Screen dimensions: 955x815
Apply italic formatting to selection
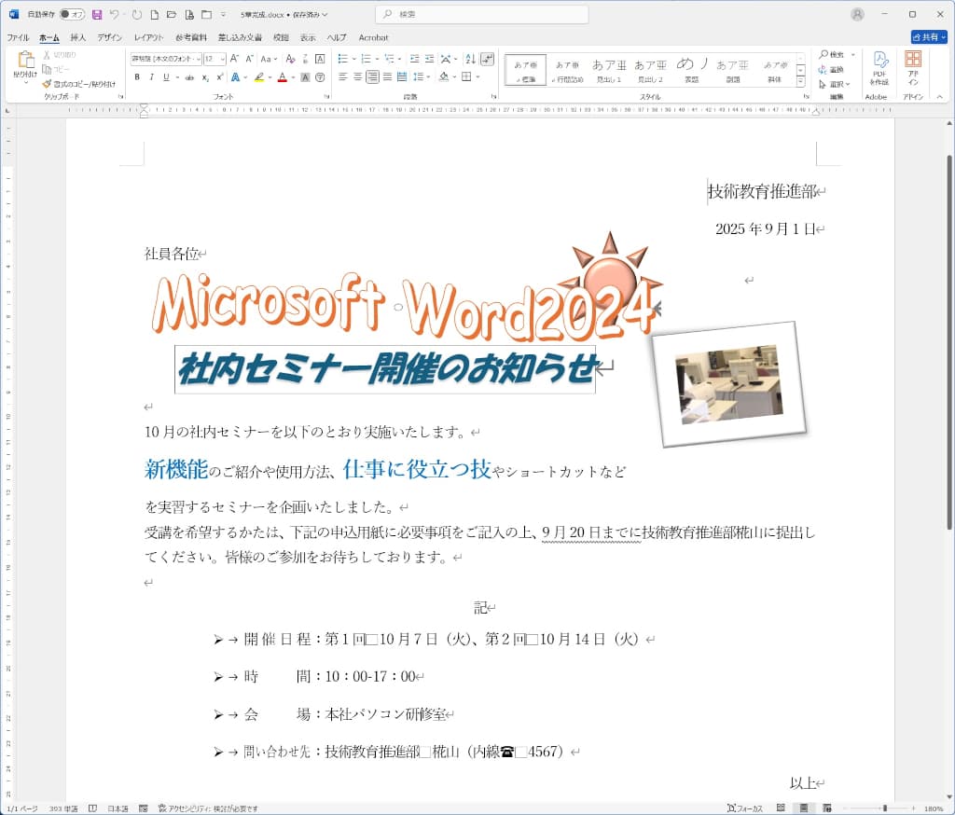[x=151, y=77]
